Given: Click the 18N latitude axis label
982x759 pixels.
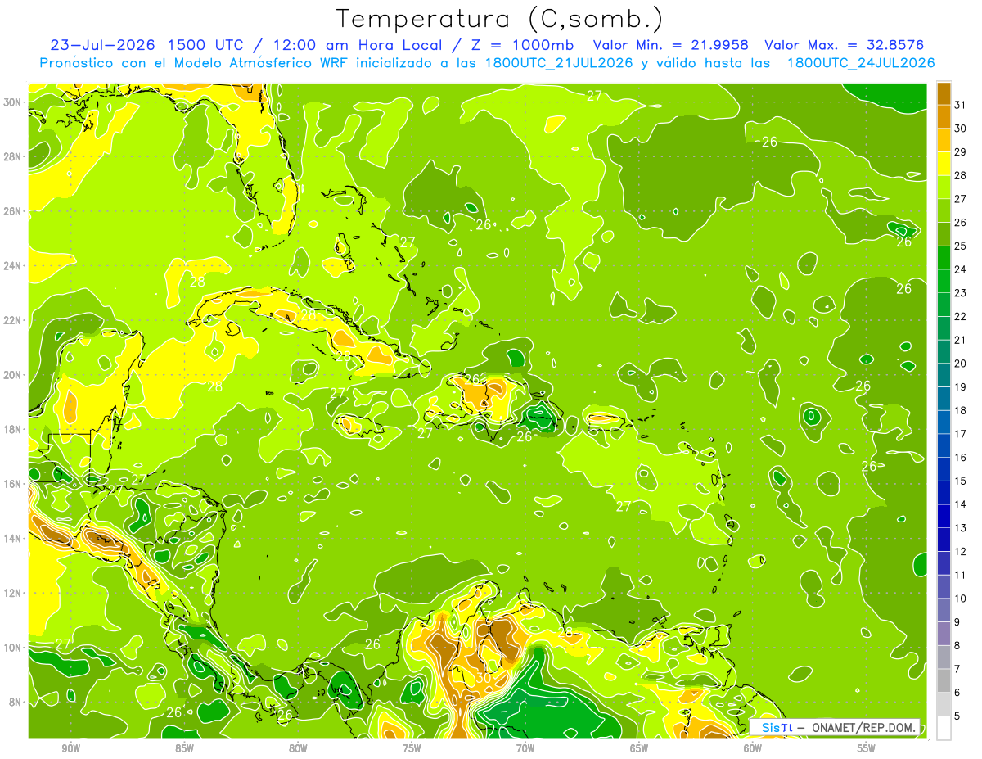Looking at the screenshot, I should coord(14,429).
